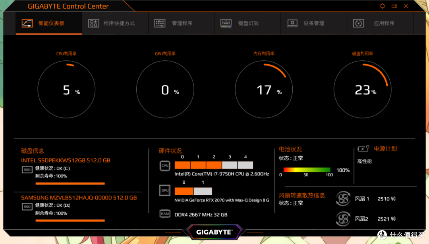Switch to 应用程序 tab
The width and height of the screenshot is (429, 244).
[380, 23]
